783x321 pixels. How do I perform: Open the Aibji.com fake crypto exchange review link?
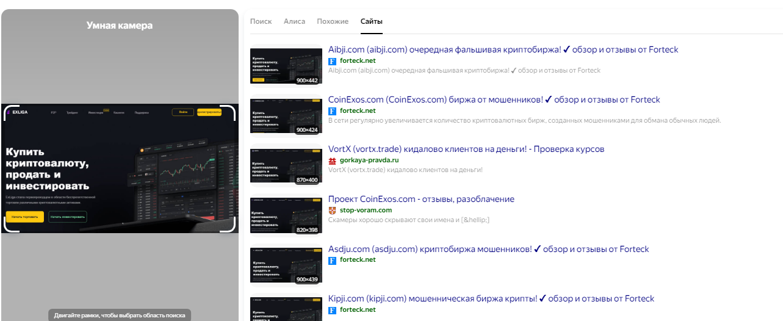coord(503,50)
